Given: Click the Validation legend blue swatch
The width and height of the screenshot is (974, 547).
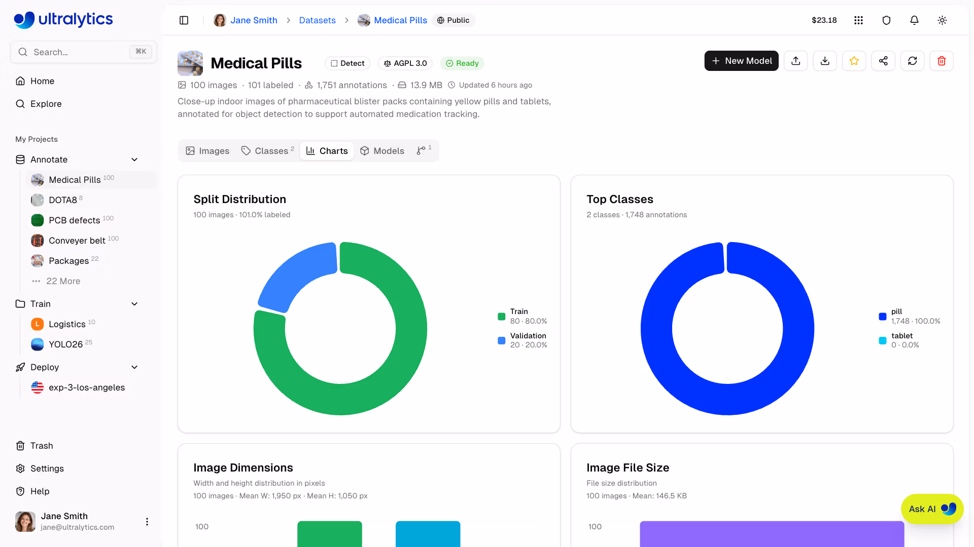Looking at the screenshot, I should (x=501, y=341).
